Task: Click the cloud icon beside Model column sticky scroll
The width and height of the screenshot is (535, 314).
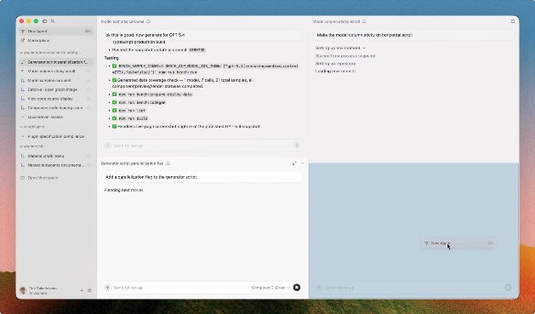Action: [x=89, y=71]
